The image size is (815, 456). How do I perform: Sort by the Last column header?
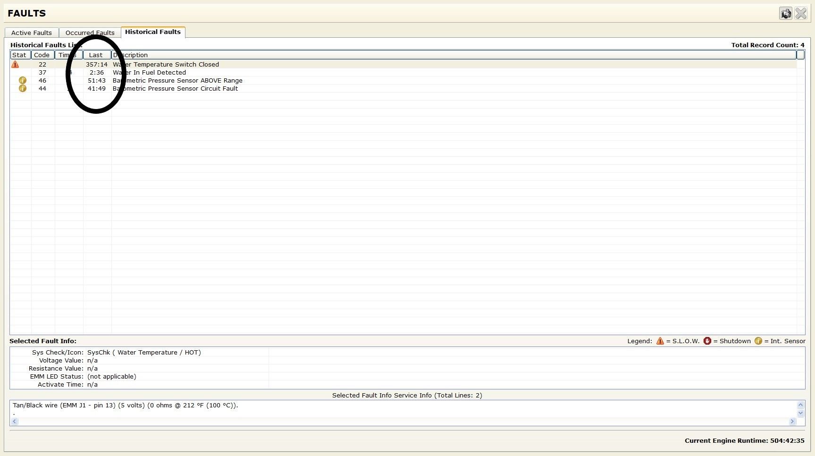point(97,55)
